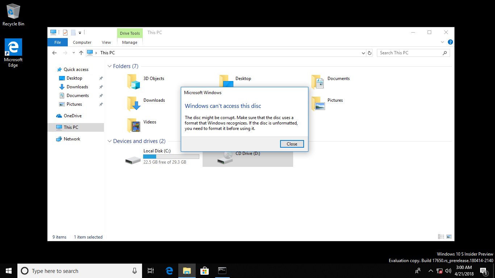Click the "Windows can't access this disc" heading
Screen dimensions: 495x278
click(223, 106)
